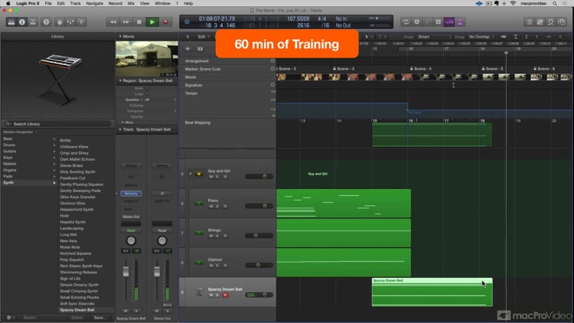Click the red Record button

click(165, 22)
